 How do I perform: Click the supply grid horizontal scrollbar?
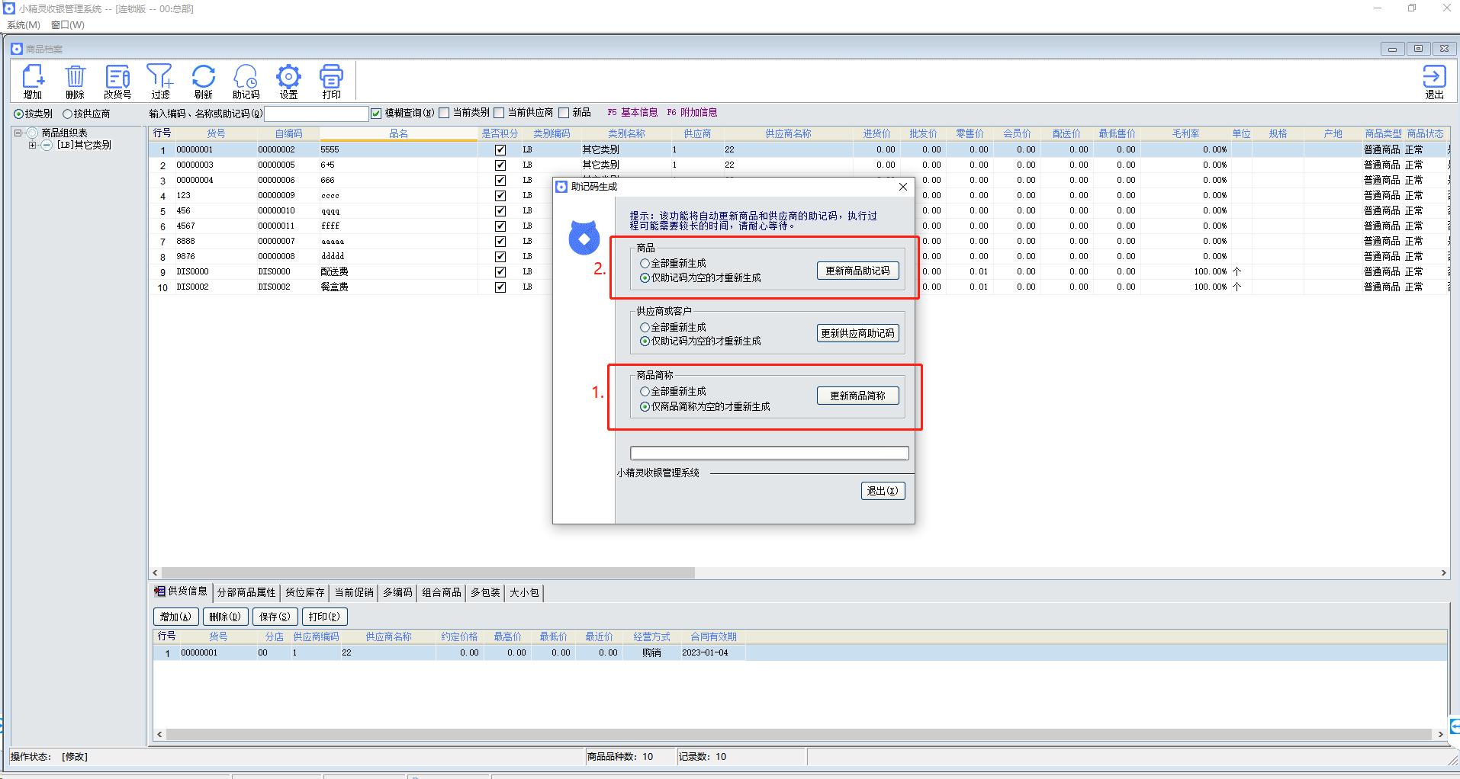(x=799, y=735)
